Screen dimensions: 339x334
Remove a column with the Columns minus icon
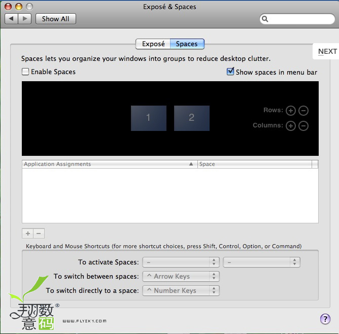coord(303,126)
